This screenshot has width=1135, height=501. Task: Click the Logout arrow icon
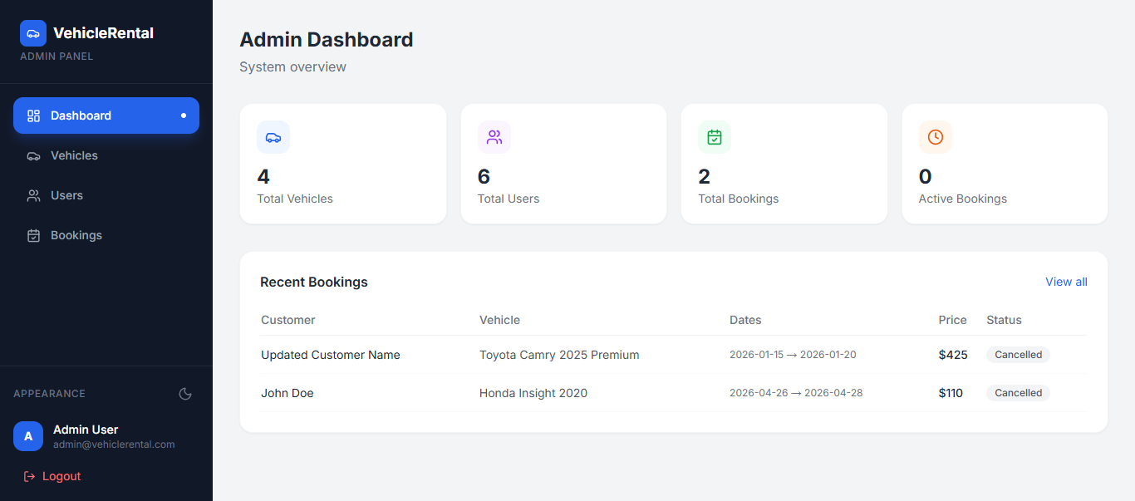click(x=30, y=476)
